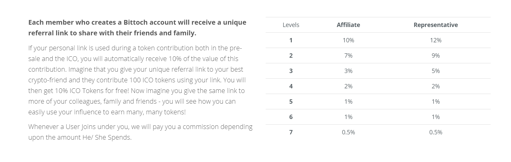Select the 3% Affiliate value
511x162 pixels.
click(x=348, y=71)
